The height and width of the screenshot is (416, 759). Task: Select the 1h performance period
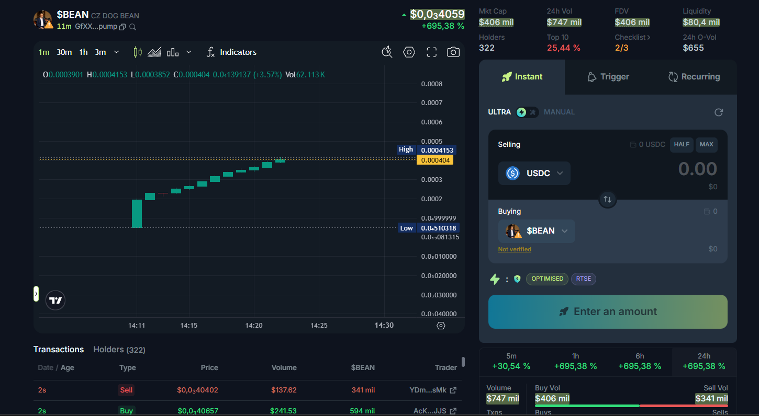[x=576, y=362]
